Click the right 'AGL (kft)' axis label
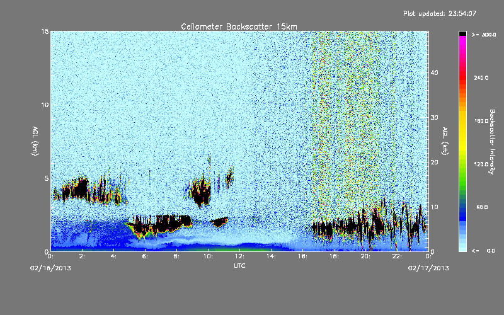Viewport: 504px width, 315px height. coord(445,140)
